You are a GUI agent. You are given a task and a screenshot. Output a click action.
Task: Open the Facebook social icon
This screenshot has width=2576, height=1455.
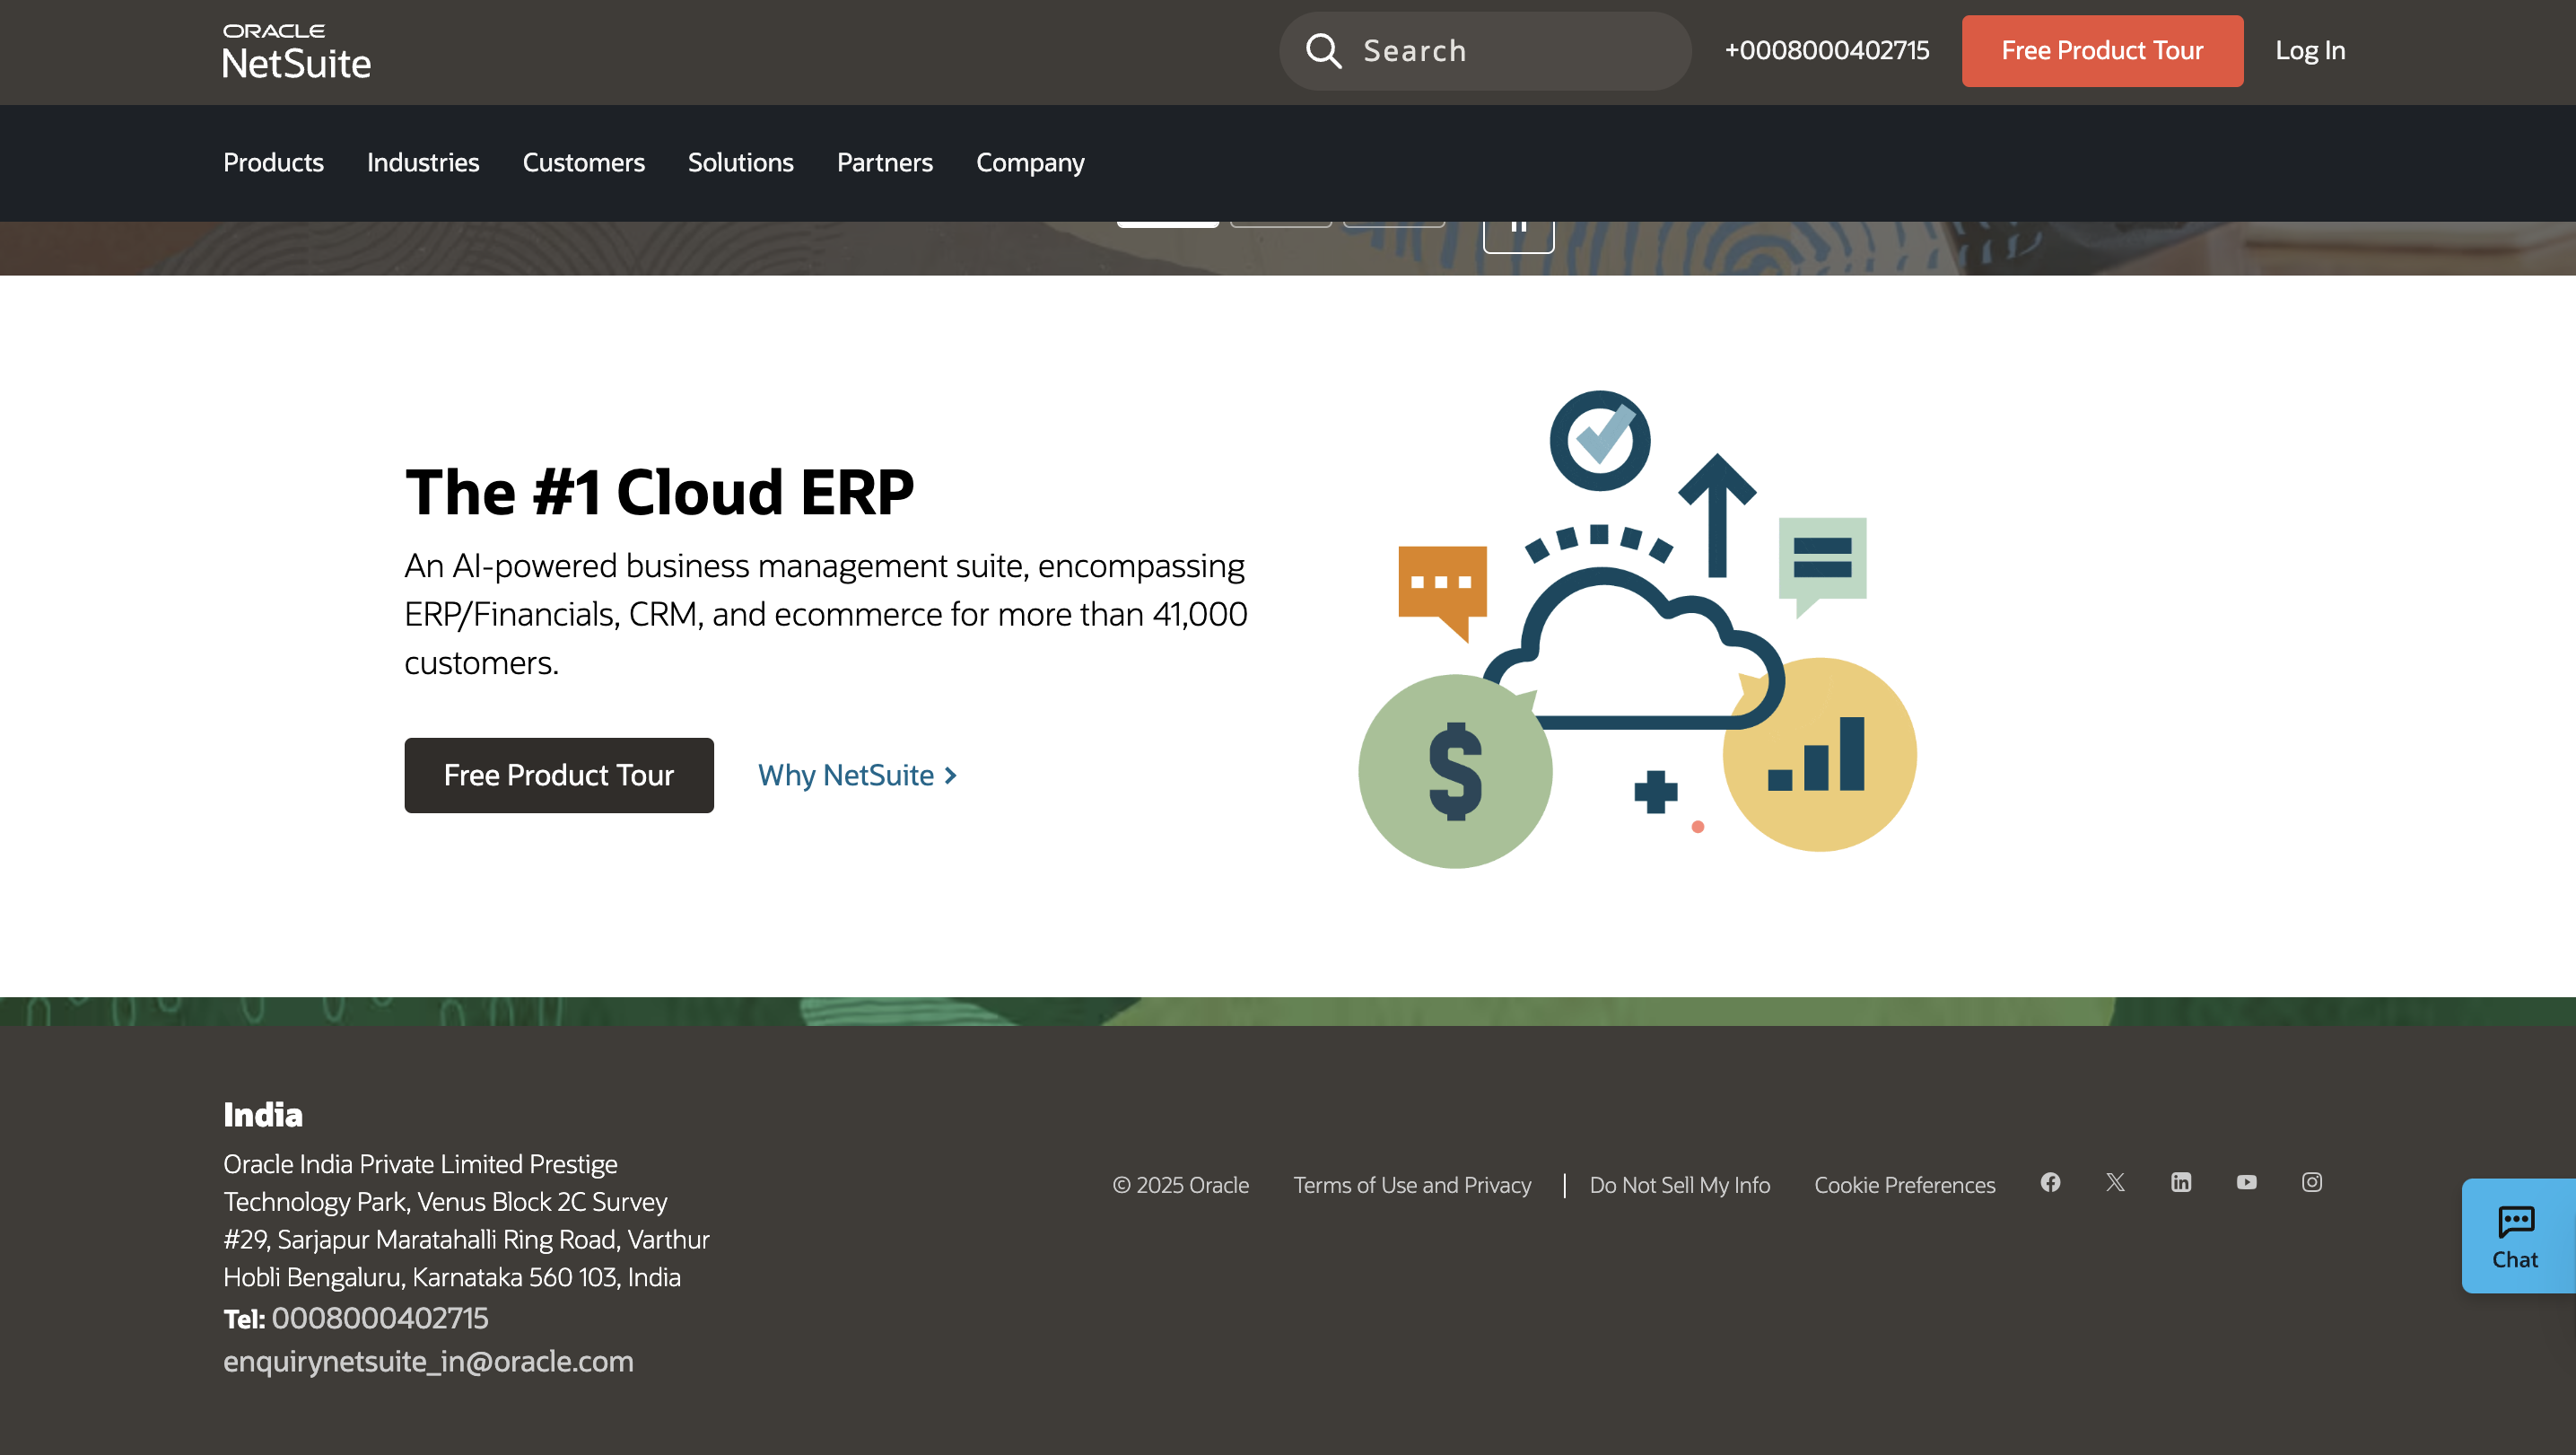point(2050,1183)
